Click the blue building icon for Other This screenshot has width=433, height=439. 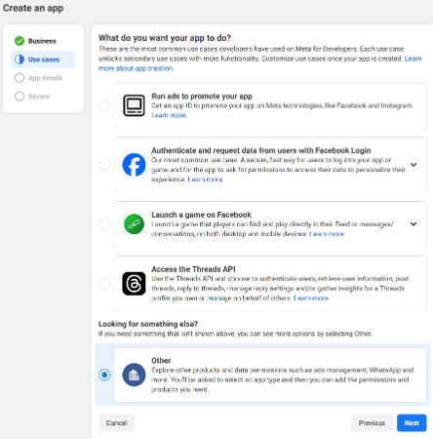point(134,375)
